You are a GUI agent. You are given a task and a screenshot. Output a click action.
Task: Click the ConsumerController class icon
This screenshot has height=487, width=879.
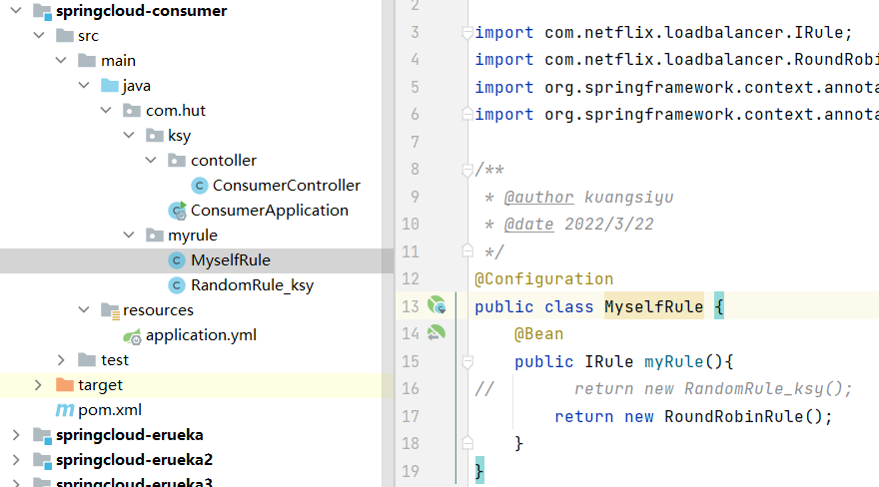199,186
